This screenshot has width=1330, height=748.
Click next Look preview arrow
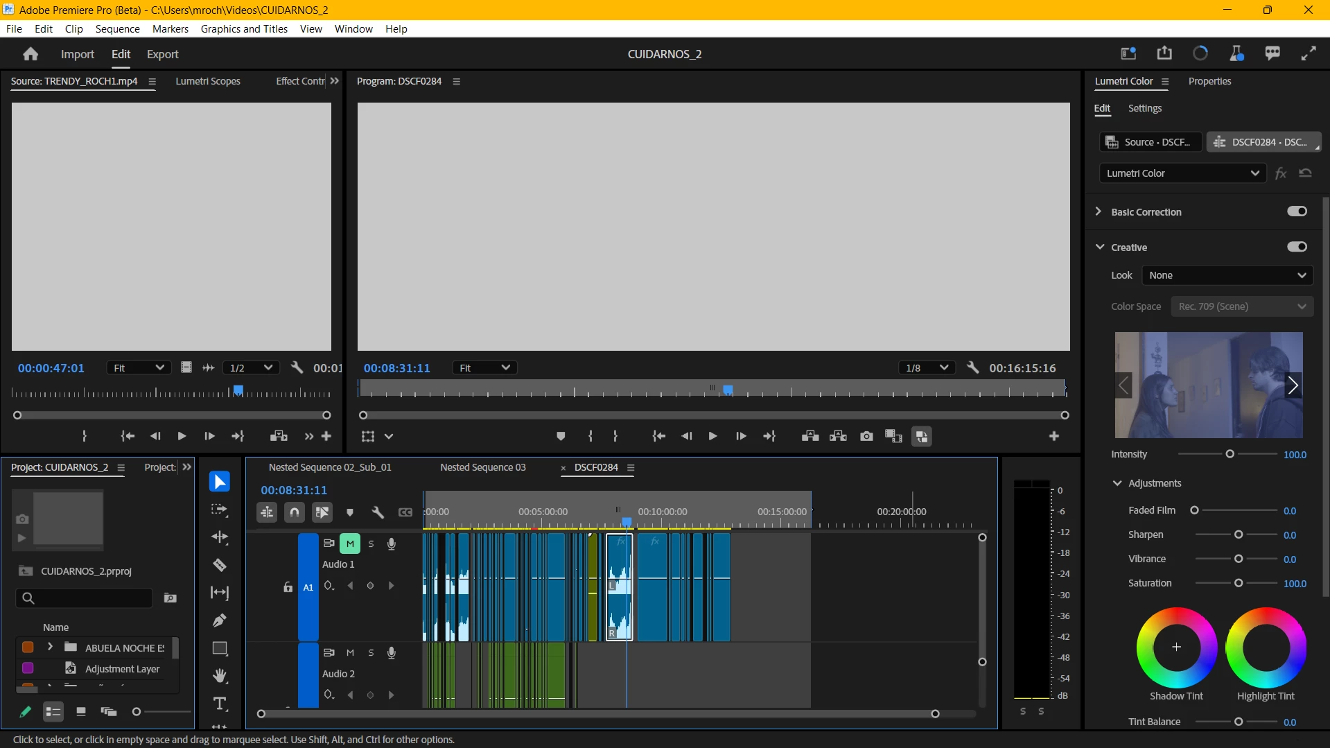click(1293, 385)
